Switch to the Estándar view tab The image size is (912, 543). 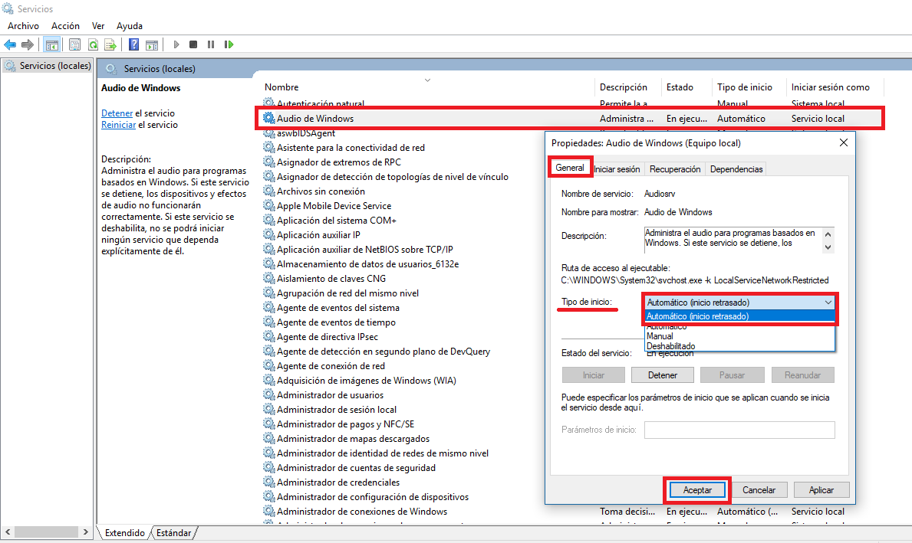[173, 533]
